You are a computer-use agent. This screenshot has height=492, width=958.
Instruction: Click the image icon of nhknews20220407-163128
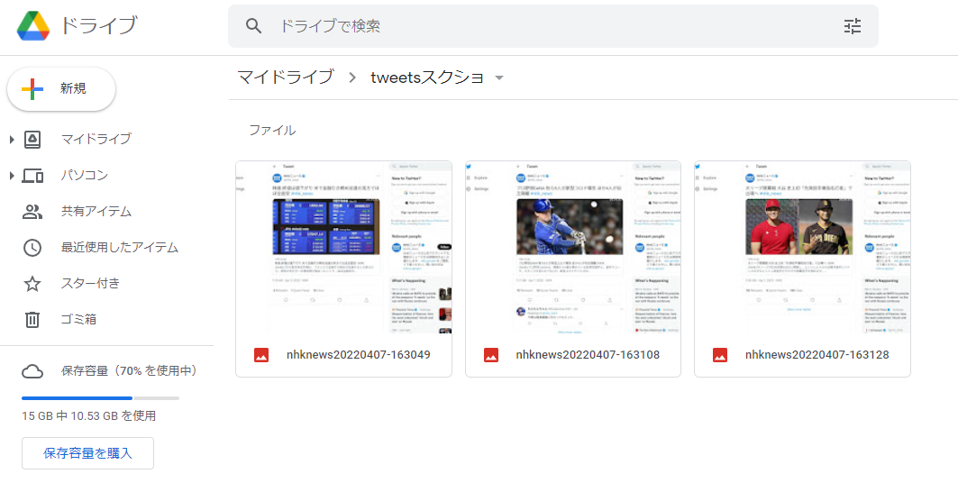click(x=720, y=355)
